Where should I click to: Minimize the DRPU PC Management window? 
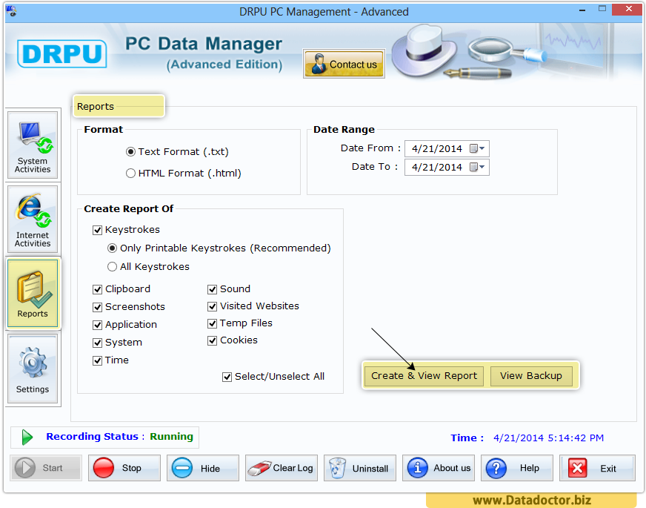(582, 10)
